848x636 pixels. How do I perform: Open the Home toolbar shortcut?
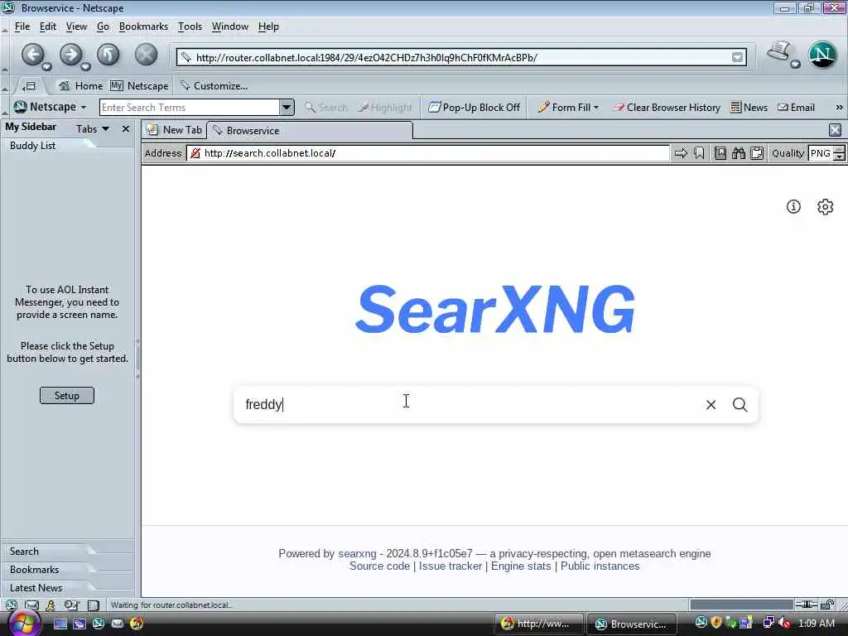coord(80,86)
